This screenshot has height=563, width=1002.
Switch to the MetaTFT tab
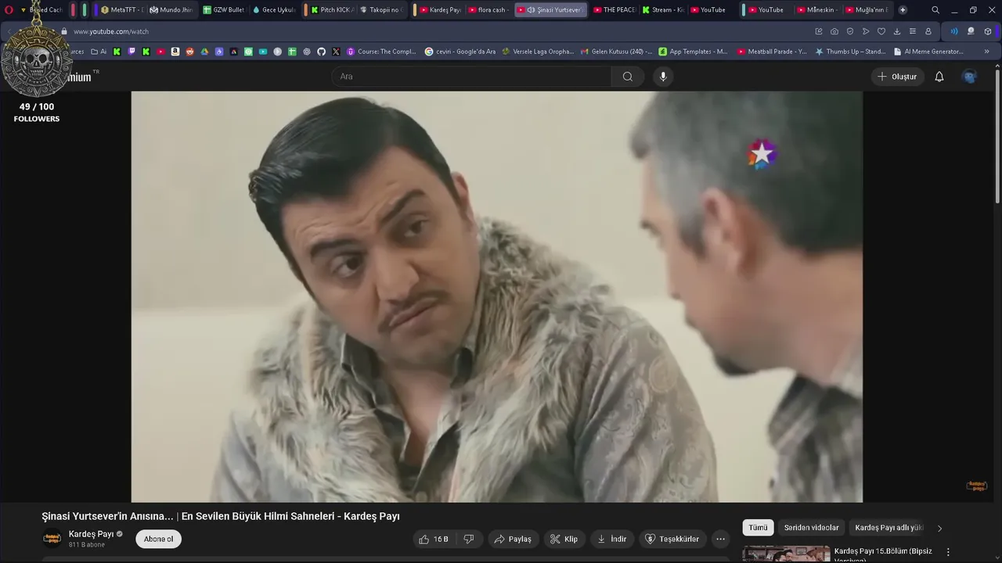coord(121,10)
